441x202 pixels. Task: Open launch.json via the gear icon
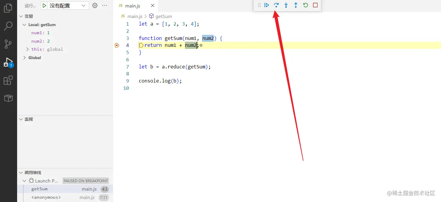tap(95, 5)
